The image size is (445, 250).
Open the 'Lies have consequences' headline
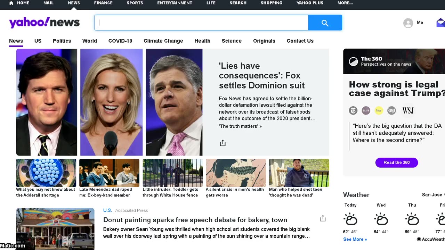click(262, 76)
